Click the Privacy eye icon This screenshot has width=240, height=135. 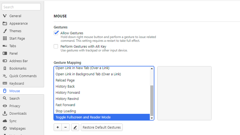[x=5, y=106]
